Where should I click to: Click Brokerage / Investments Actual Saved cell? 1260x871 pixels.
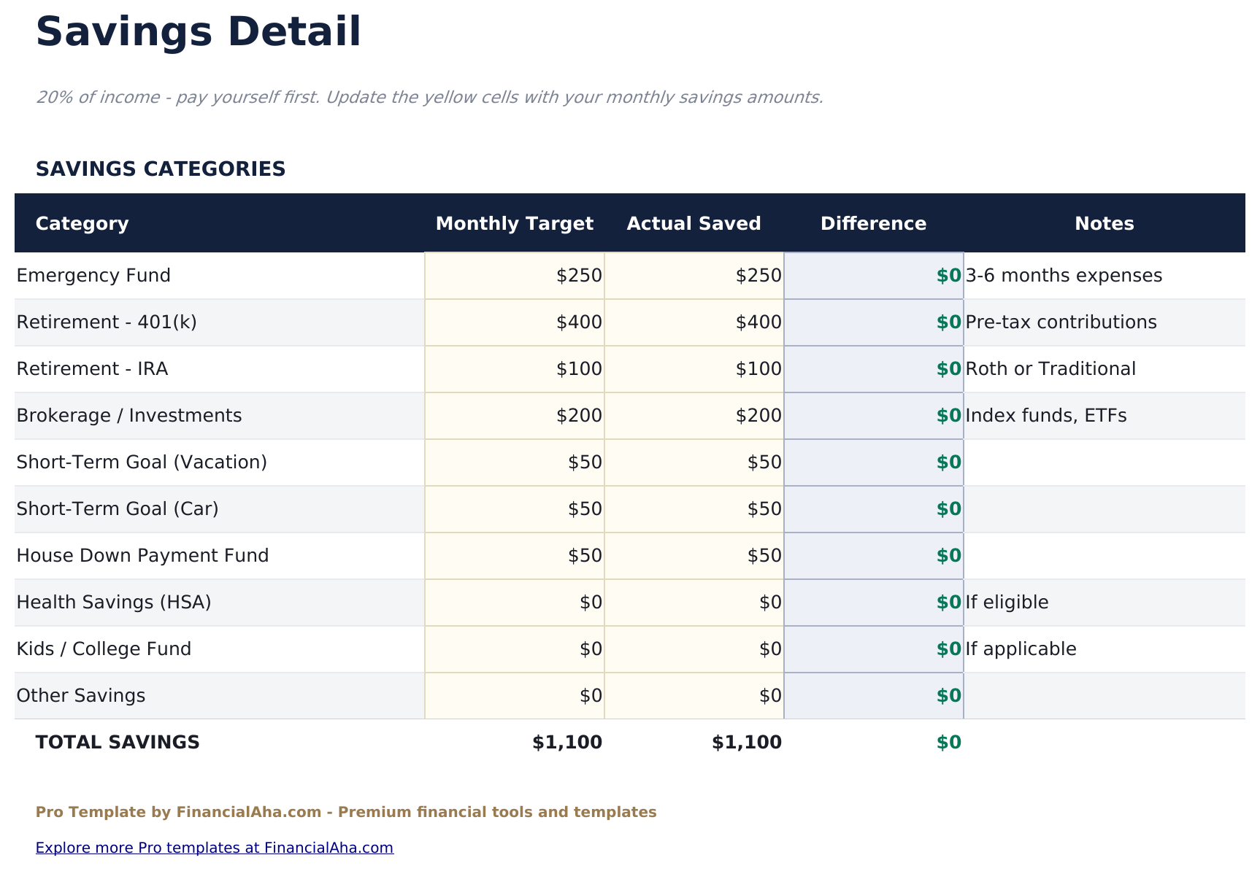pyautogui.click(x=694, y=416)
